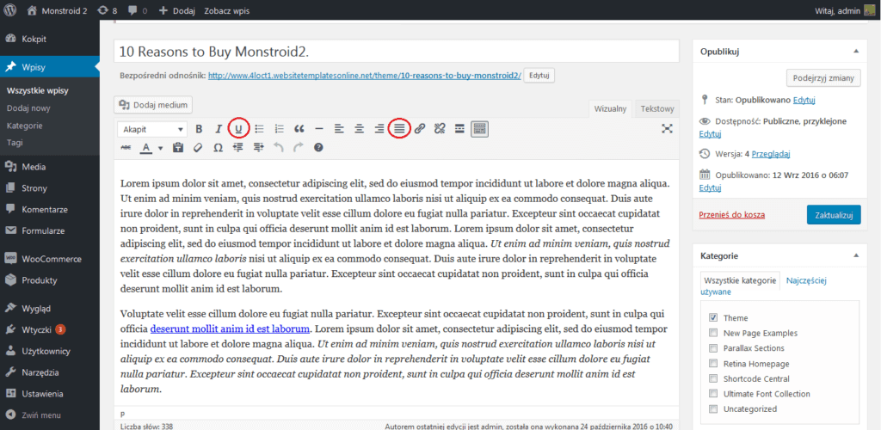Insert or edit a link
This screenshot has height=430, width=881.
(x=420, y=129)
